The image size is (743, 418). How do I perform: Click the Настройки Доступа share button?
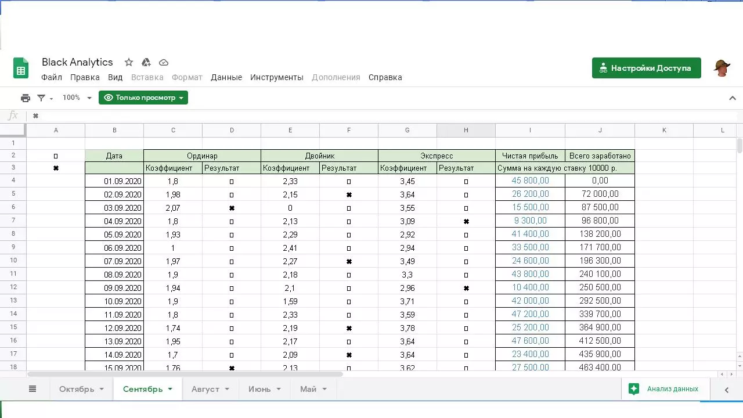pos(647,68)
